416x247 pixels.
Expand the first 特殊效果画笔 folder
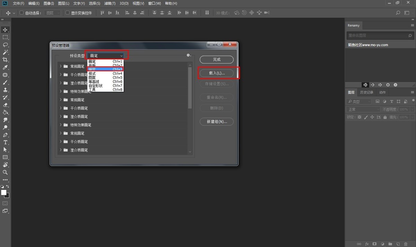click(61, 91)
